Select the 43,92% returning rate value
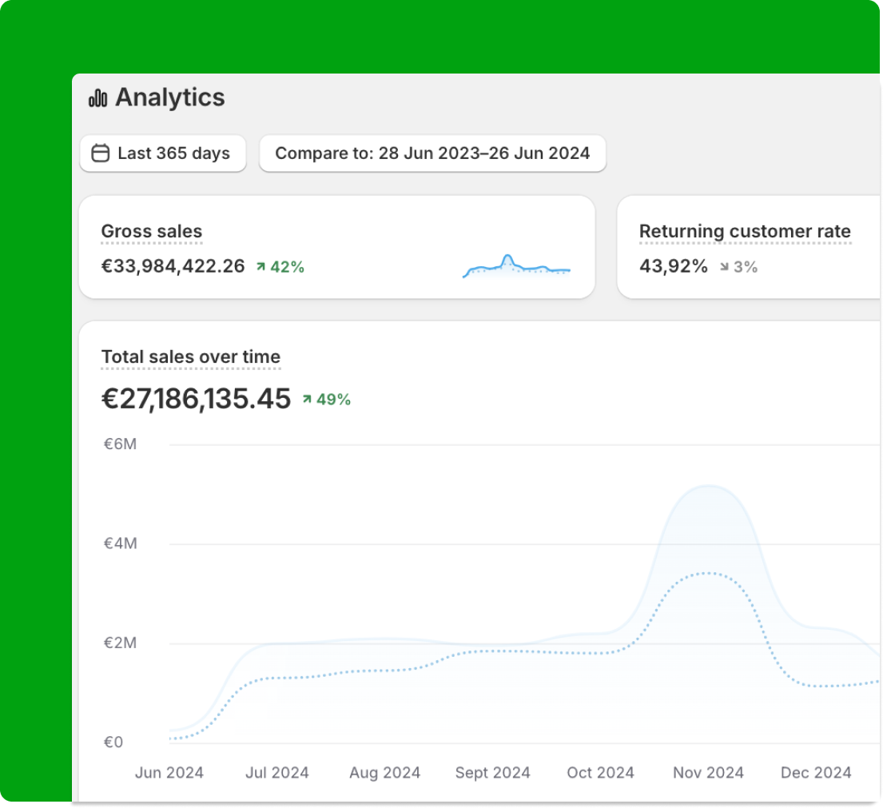This screenshot has width=883, height=808. click(x=674, y=266)
